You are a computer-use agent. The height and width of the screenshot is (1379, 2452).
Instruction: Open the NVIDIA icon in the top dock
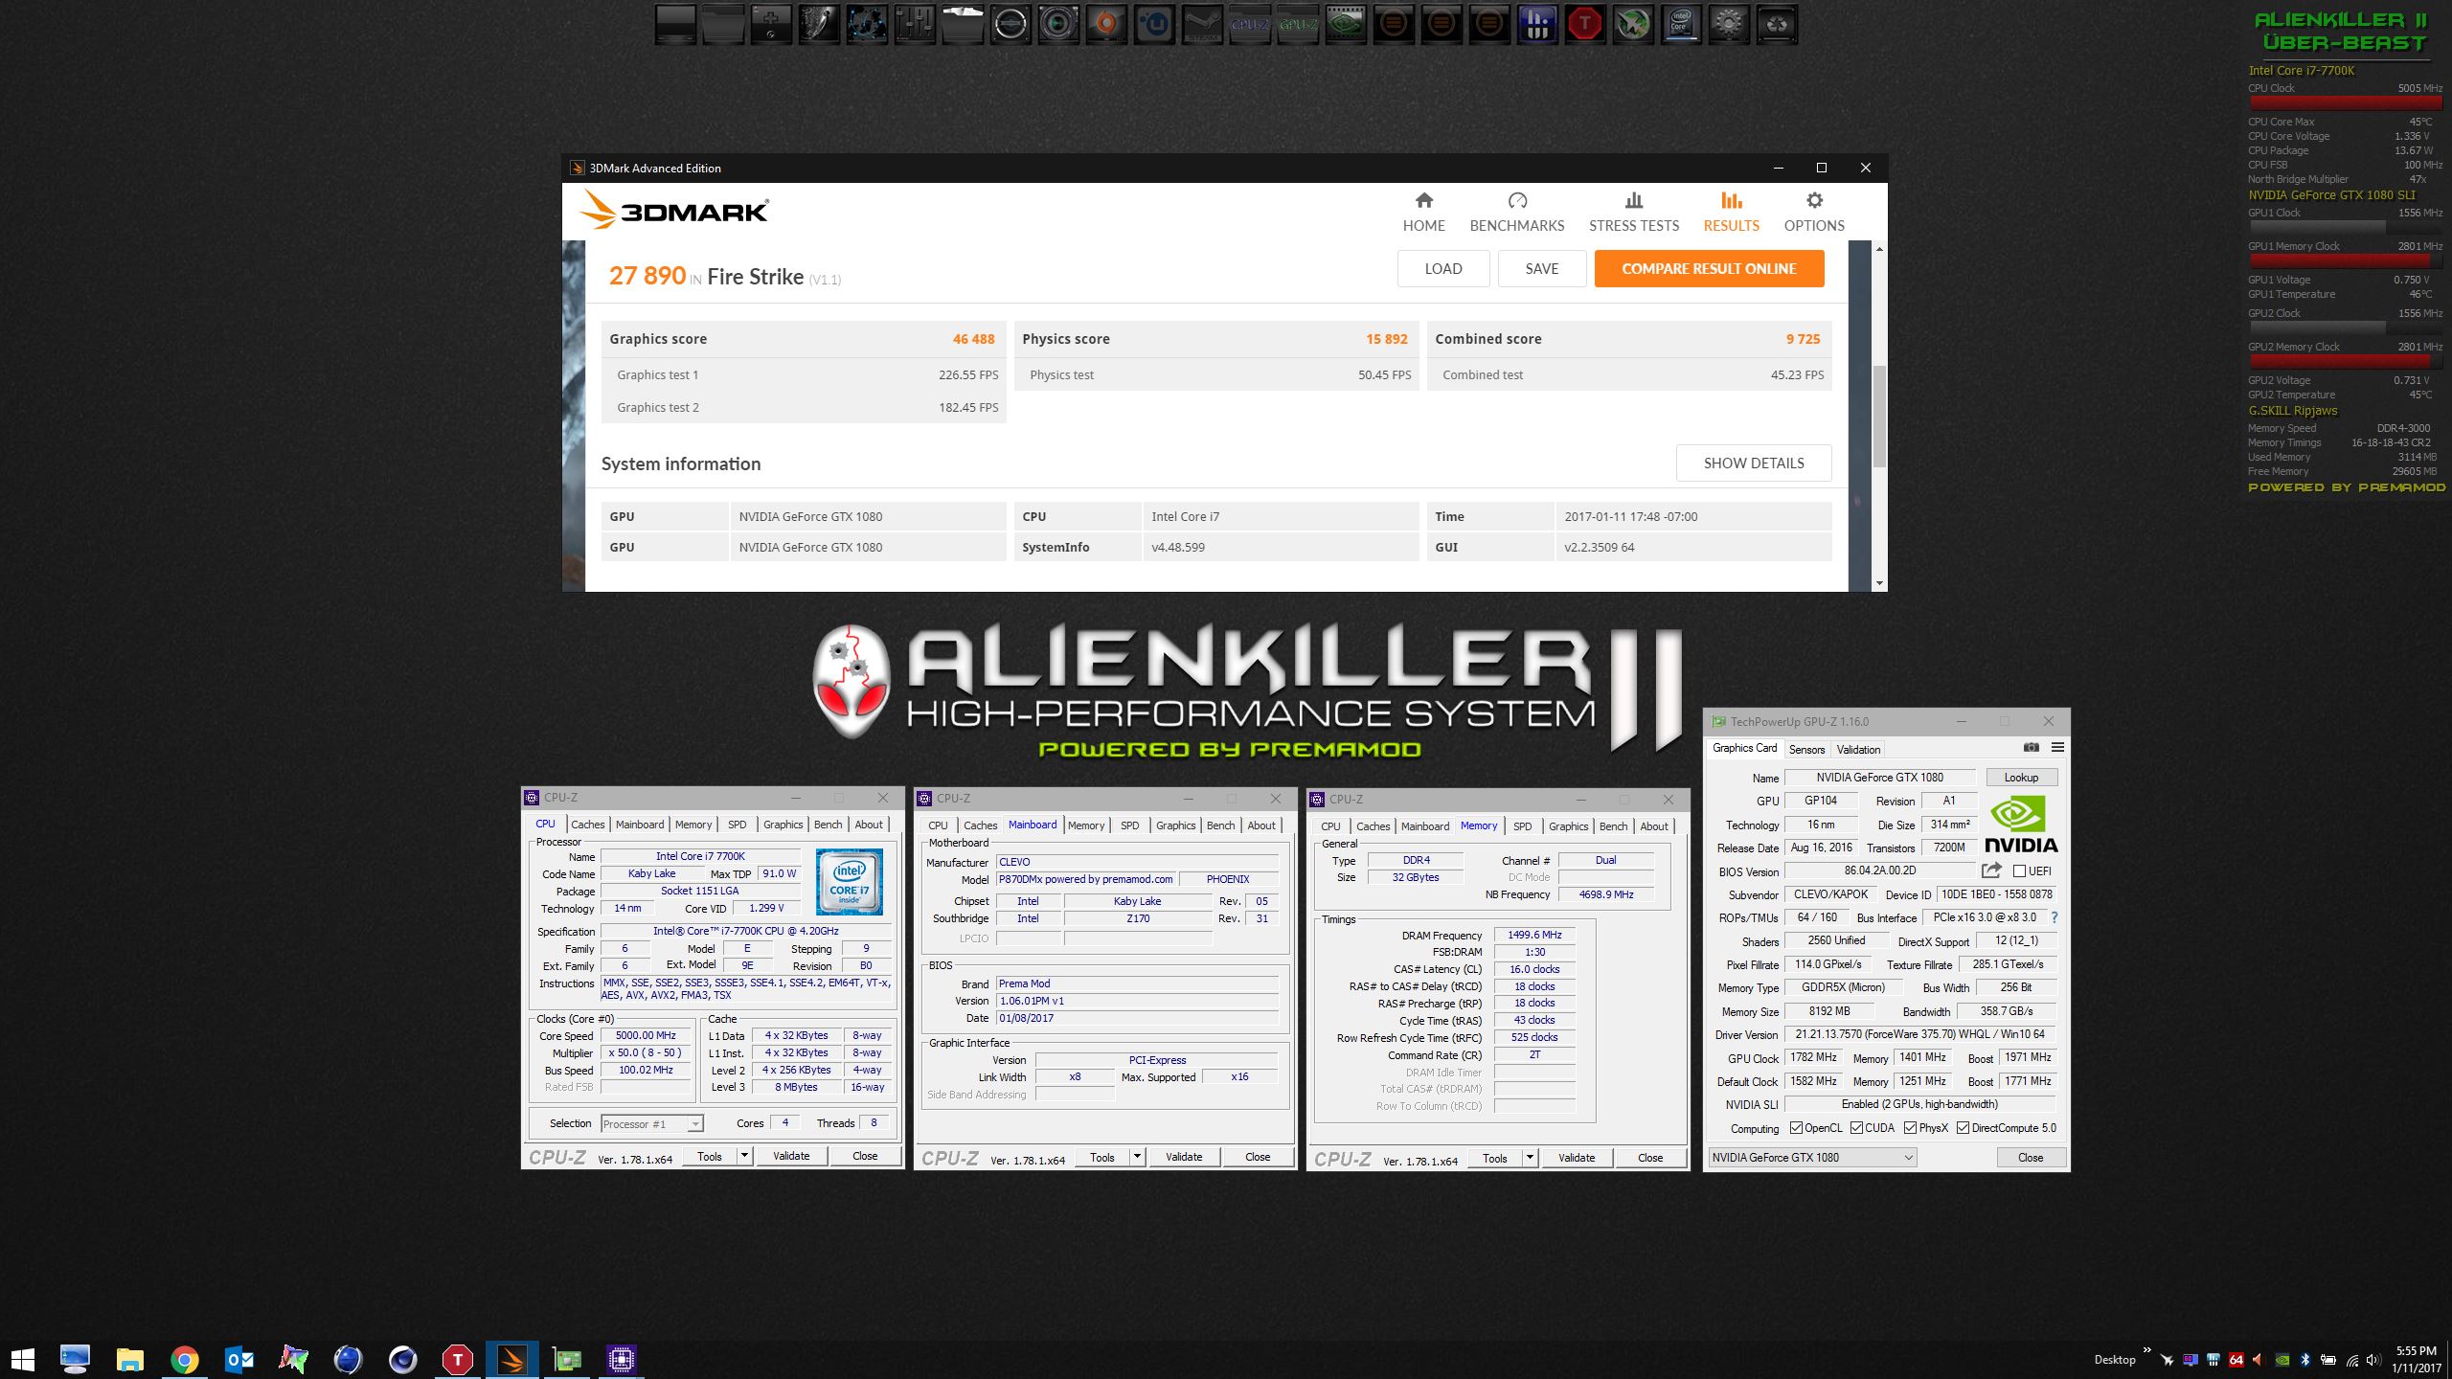pos(1346,24)
